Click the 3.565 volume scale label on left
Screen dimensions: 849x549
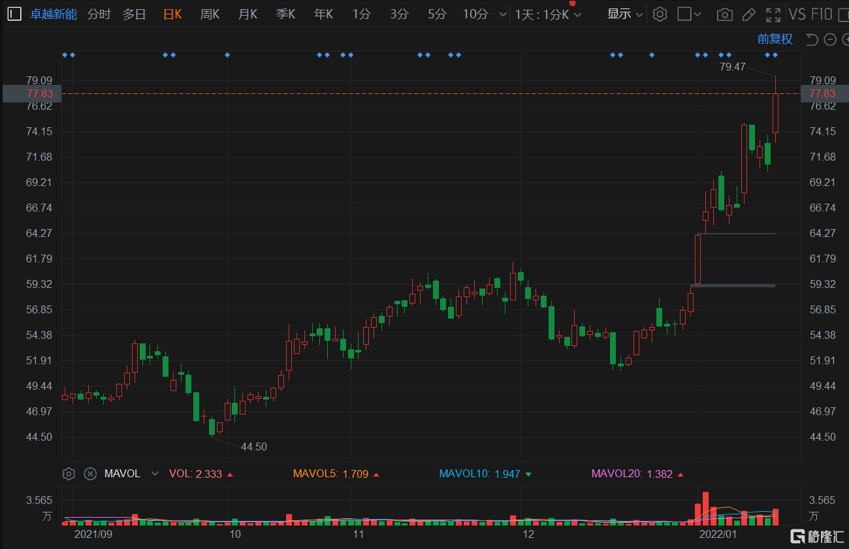(x=39, y=500)
